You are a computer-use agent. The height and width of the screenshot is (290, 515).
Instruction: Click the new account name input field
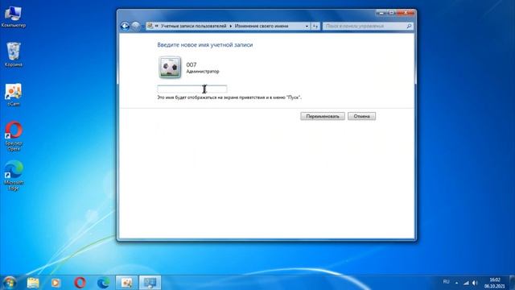click(x=192, y=89)
